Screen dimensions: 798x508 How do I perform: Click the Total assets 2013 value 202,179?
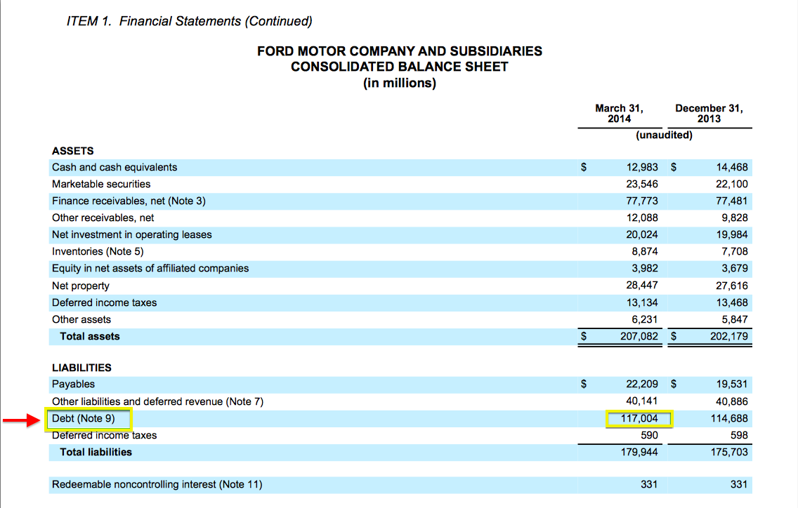[x=729, y=337]
